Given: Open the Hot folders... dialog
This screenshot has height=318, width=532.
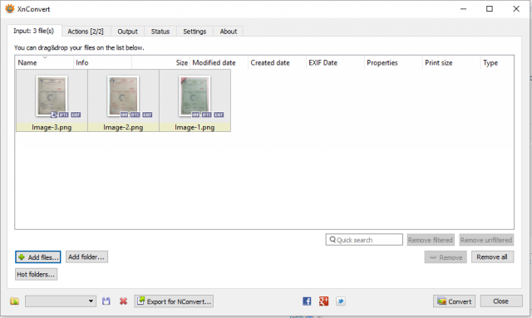Looking at the screenshot, I should point(36,274).
